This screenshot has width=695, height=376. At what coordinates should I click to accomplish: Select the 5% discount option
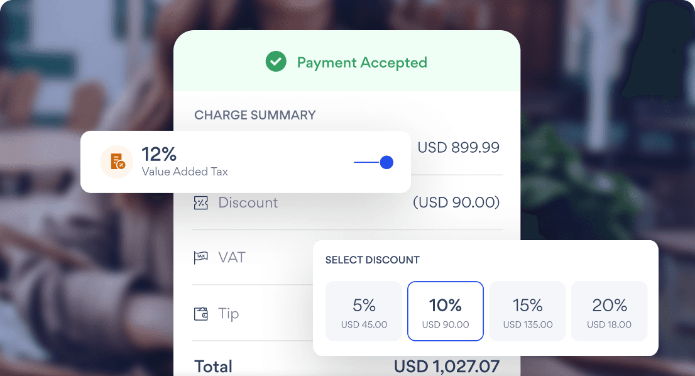tap(363, 311)
